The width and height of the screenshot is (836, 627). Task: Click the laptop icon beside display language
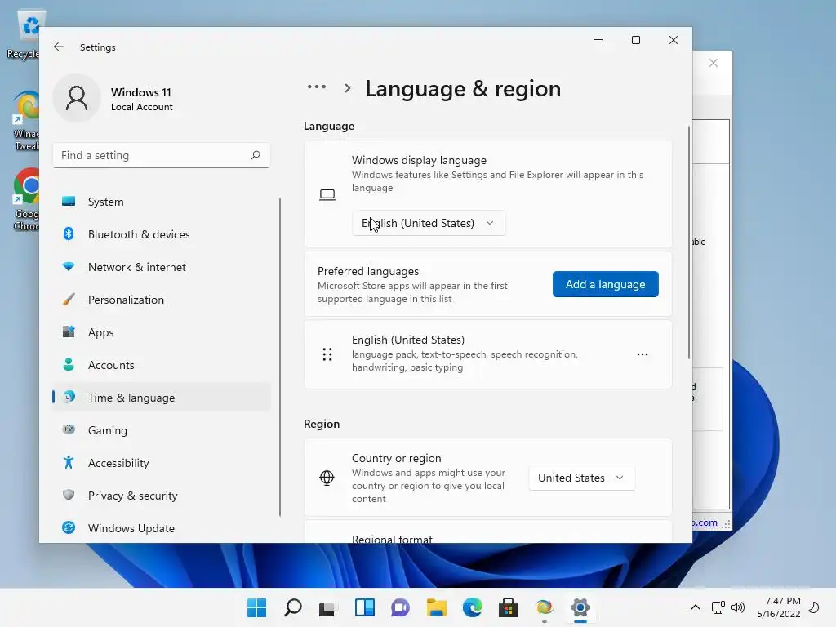tap(327, 195)
